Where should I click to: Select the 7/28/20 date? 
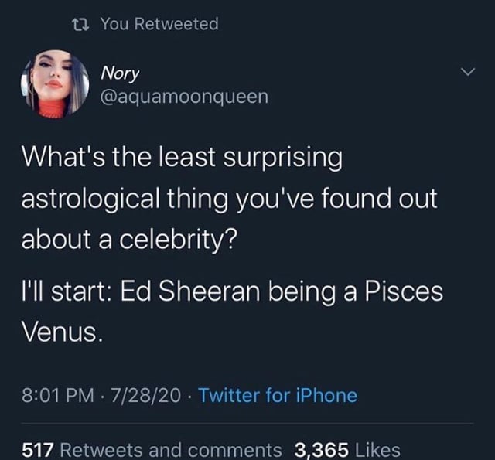pyautogui.click(x=147, y=396)
